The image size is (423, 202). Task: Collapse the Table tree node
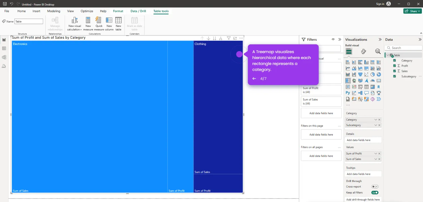[388, 55]
